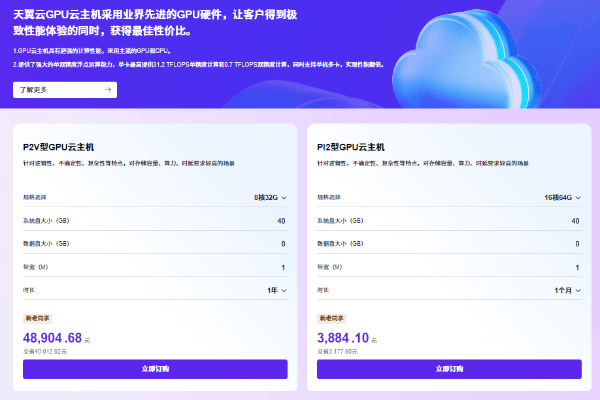This screenshot has height=400, width=600.
Task: Click data disk value 0 in PI2 card
Action: 577,244
